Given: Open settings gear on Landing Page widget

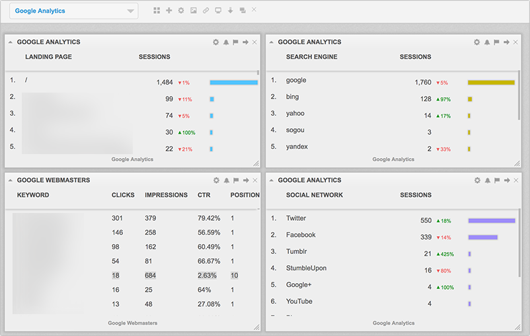Looking at the screenshot, I should pyautogui.click(x=215, y=42).
